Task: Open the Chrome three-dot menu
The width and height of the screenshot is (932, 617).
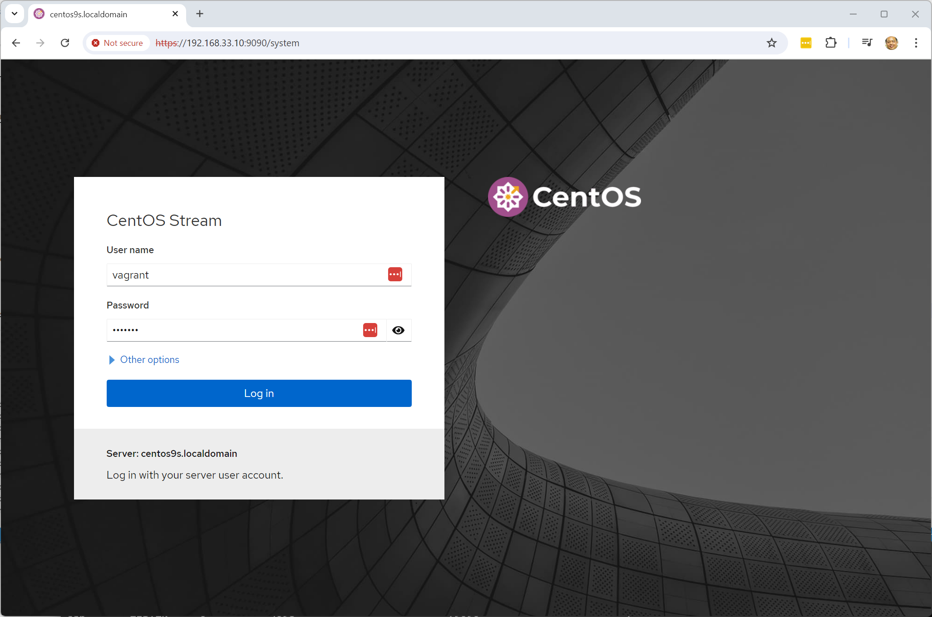Action: (x=916, y=43)
